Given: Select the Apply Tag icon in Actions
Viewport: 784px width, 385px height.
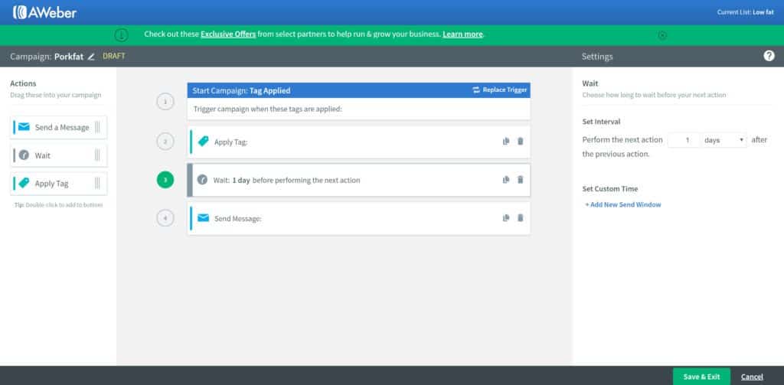Looking at the screenshot, I should [24, 183].
